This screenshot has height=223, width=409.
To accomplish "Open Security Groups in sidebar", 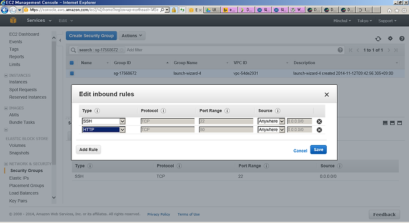I will [26, 171].
